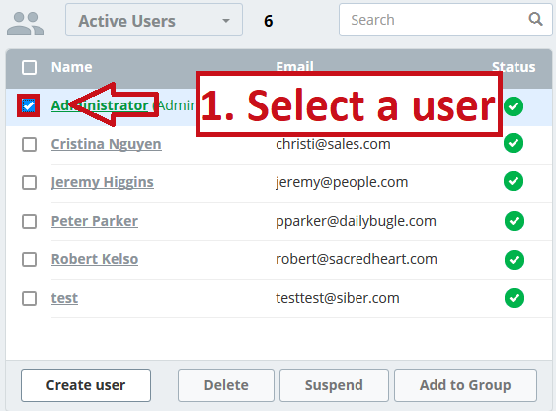Select the checkbox for Robert Kelso

pos(29,259)
